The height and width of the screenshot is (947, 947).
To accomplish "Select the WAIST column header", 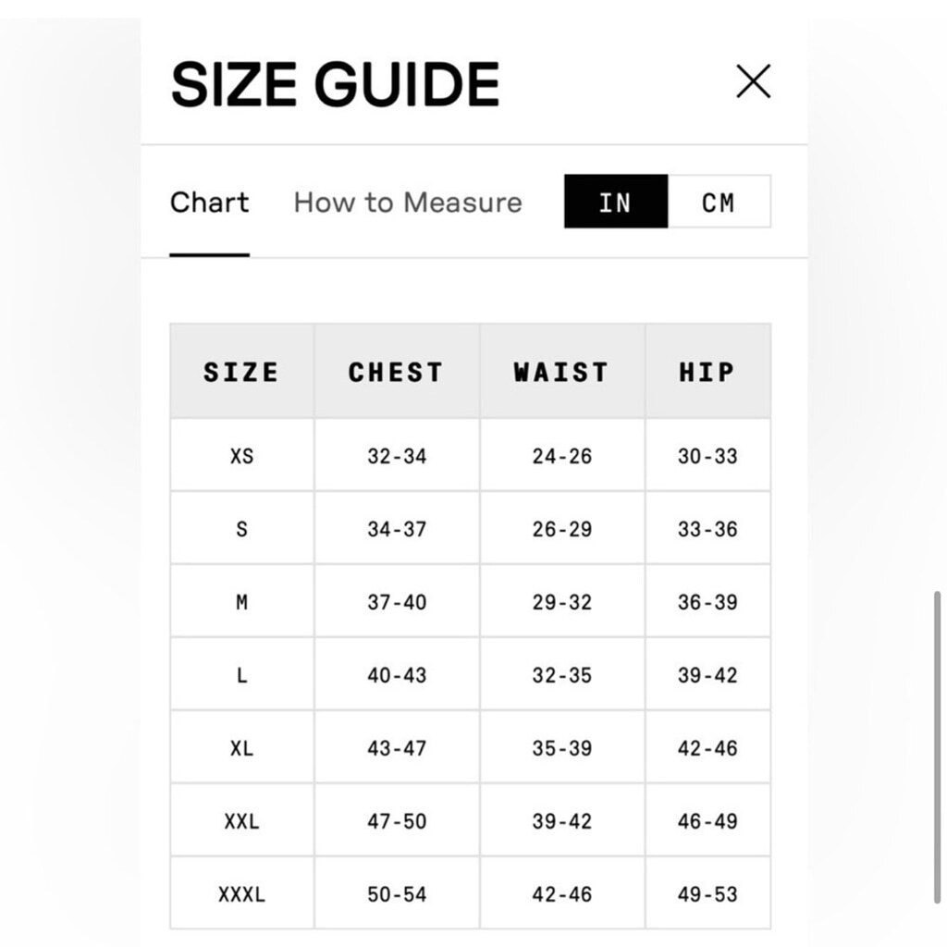I will click(x=562, y=372).
